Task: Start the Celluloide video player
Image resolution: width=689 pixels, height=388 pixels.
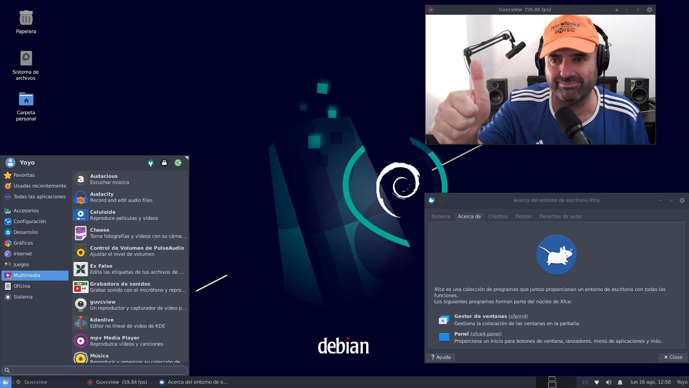Action: (130, 215)
